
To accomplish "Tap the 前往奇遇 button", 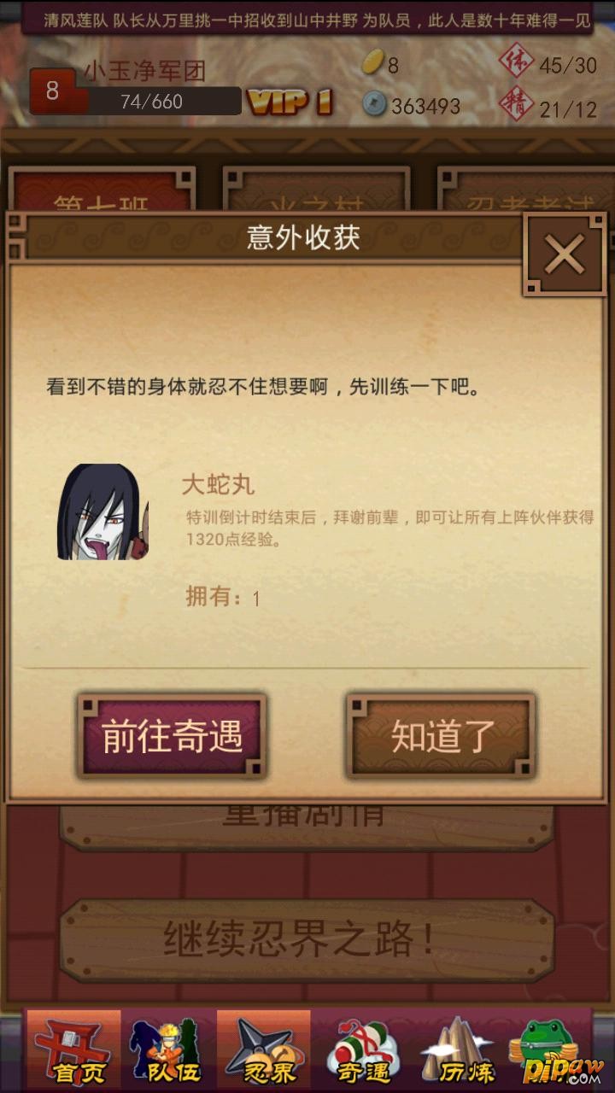I will 172,735.
